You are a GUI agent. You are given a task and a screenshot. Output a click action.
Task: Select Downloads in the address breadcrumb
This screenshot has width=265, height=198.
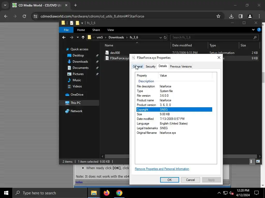pyautogui.click(x=116, y=37)
